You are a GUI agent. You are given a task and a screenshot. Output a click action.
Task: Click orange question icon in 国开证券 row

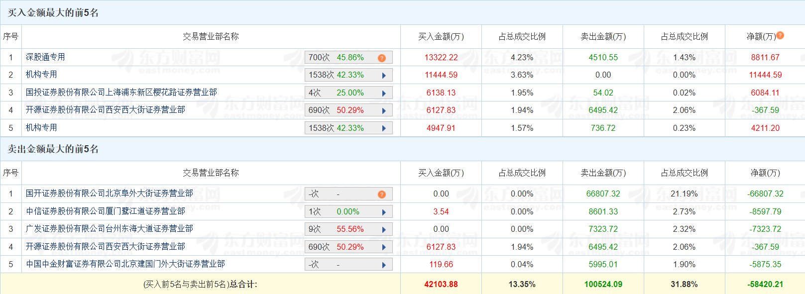pyautogui.click(x=382, y=194)
